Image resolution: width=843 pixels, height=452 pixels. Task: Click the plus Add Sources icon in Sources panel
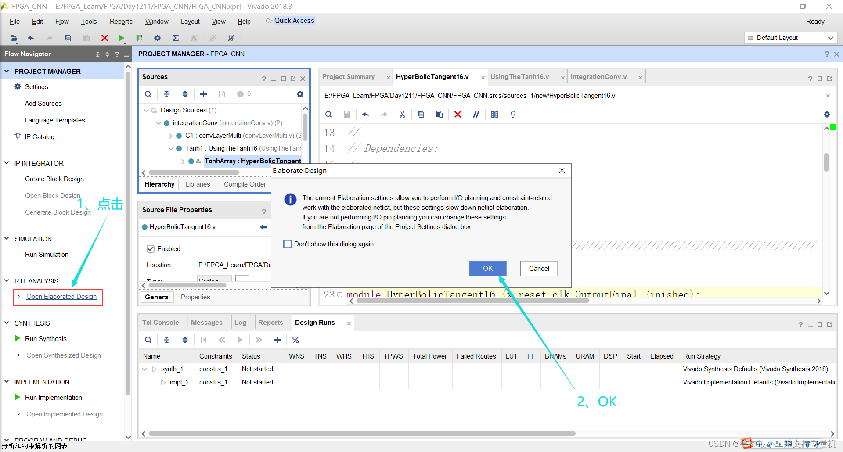(203, 94)
